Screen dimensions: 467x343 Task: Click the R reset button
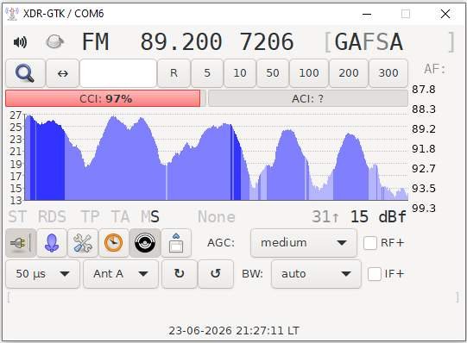tap(174, 73)
